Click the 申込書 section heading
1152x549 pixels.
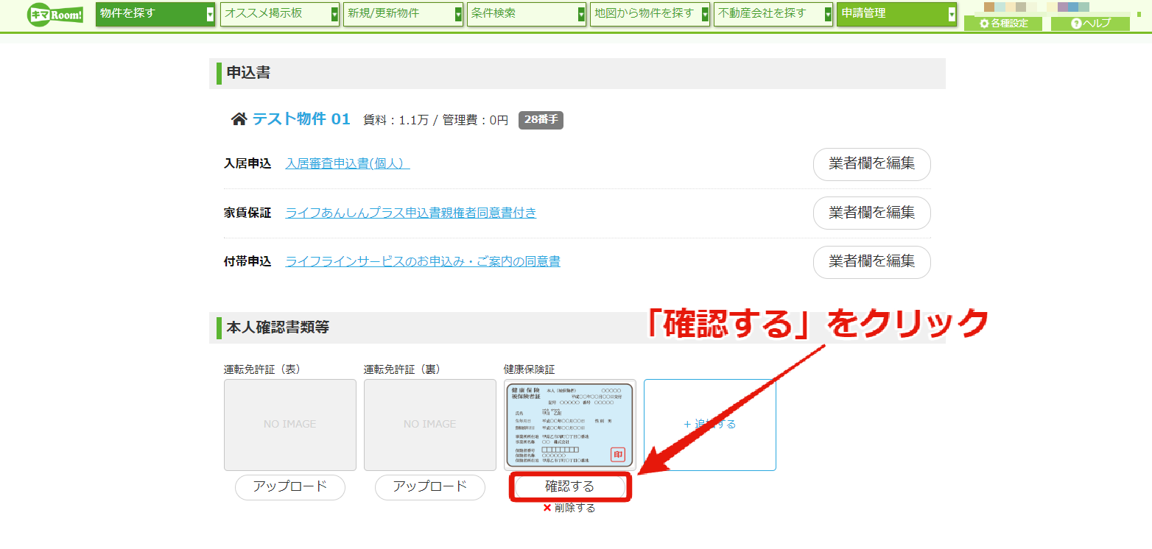point(248,73)
